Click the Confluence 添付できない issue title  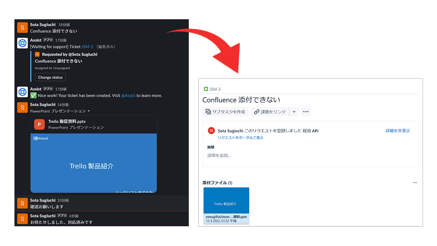(x=241, y=100)
